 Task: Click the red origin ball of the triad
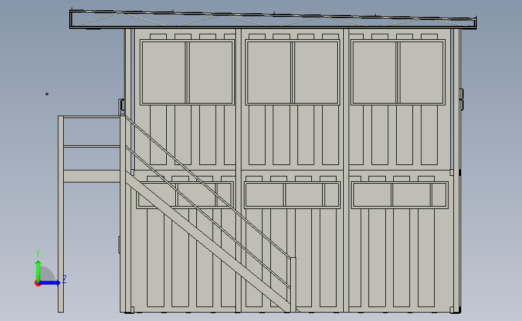[37, 283]
